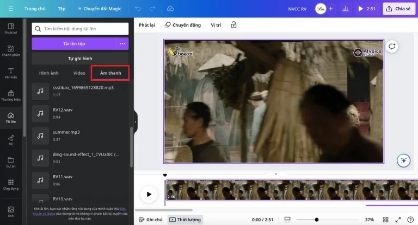Open the Thiết kế design panel
Screen dimensions: 418x225
pos(11,29)
